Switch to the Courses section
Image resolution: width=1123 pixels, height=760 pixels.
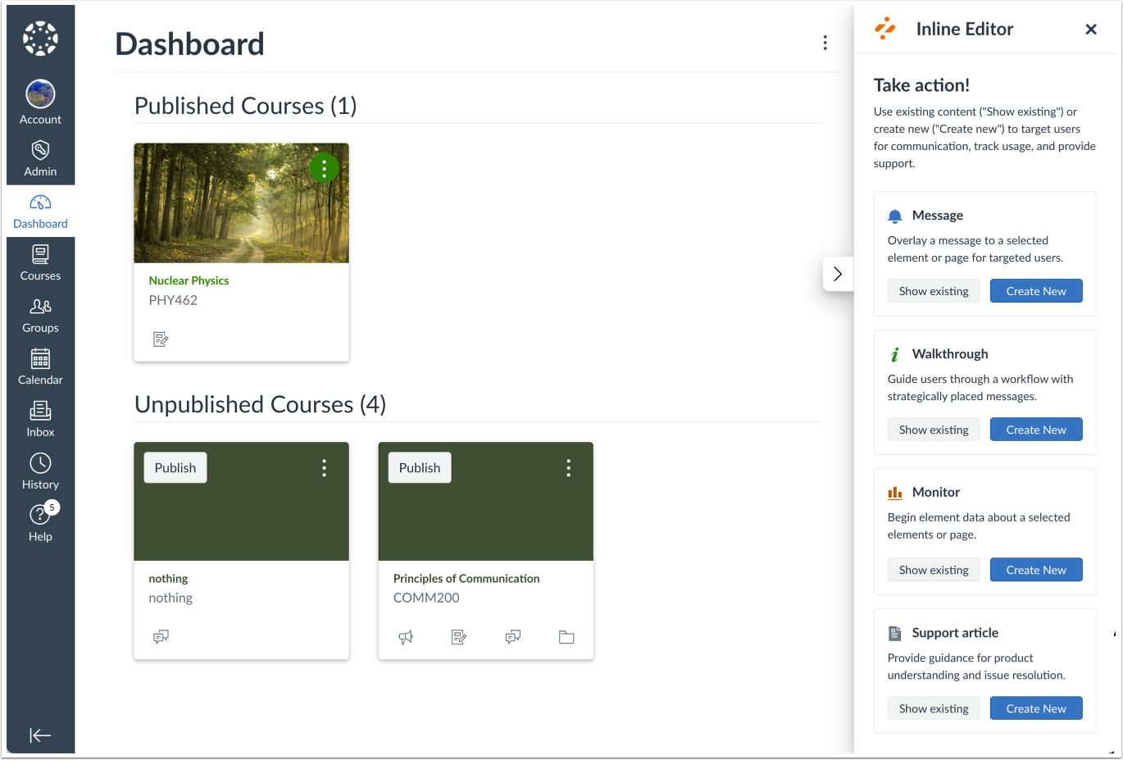point(40,262)
